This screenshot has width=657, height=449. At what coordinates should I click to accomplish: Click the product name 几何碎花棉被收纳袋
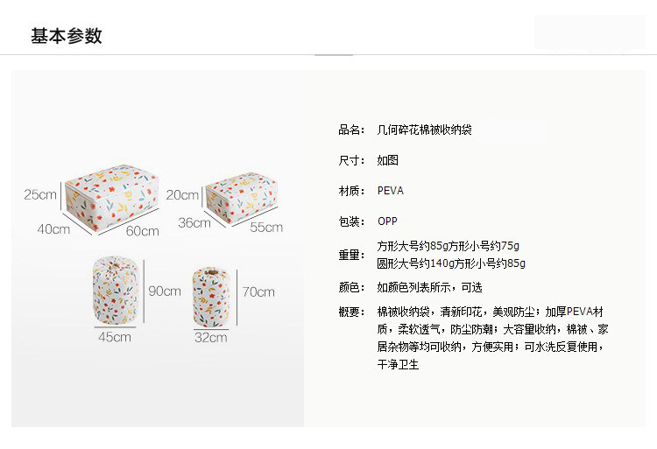425,130
